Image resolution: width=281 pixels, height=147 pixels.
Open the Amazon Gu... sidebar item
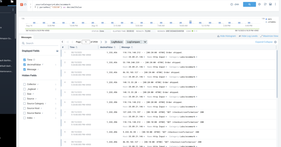[x=6, y=39]
